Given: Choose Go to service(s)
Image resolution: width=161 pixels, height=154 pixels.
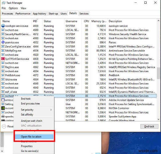Looking at the screenshot, I should [30, 151].
